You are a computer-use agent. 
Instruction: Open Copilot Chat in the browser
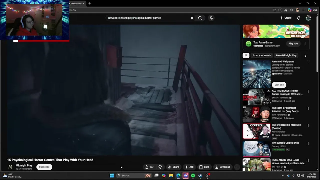[312, 10]
